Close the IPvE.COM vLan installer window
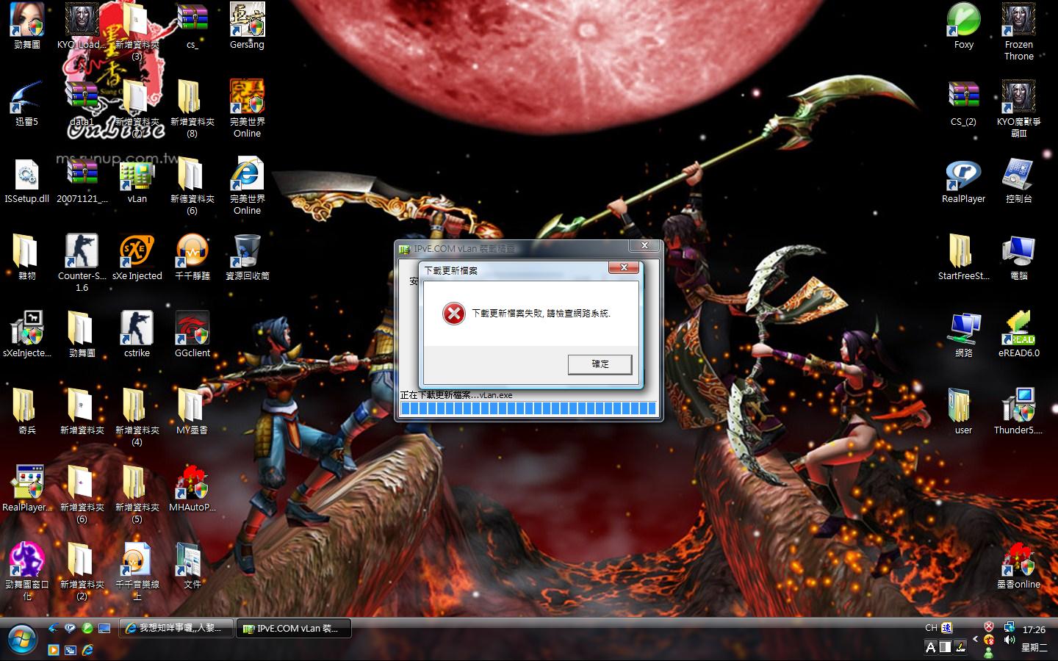 tap(644, 246)
